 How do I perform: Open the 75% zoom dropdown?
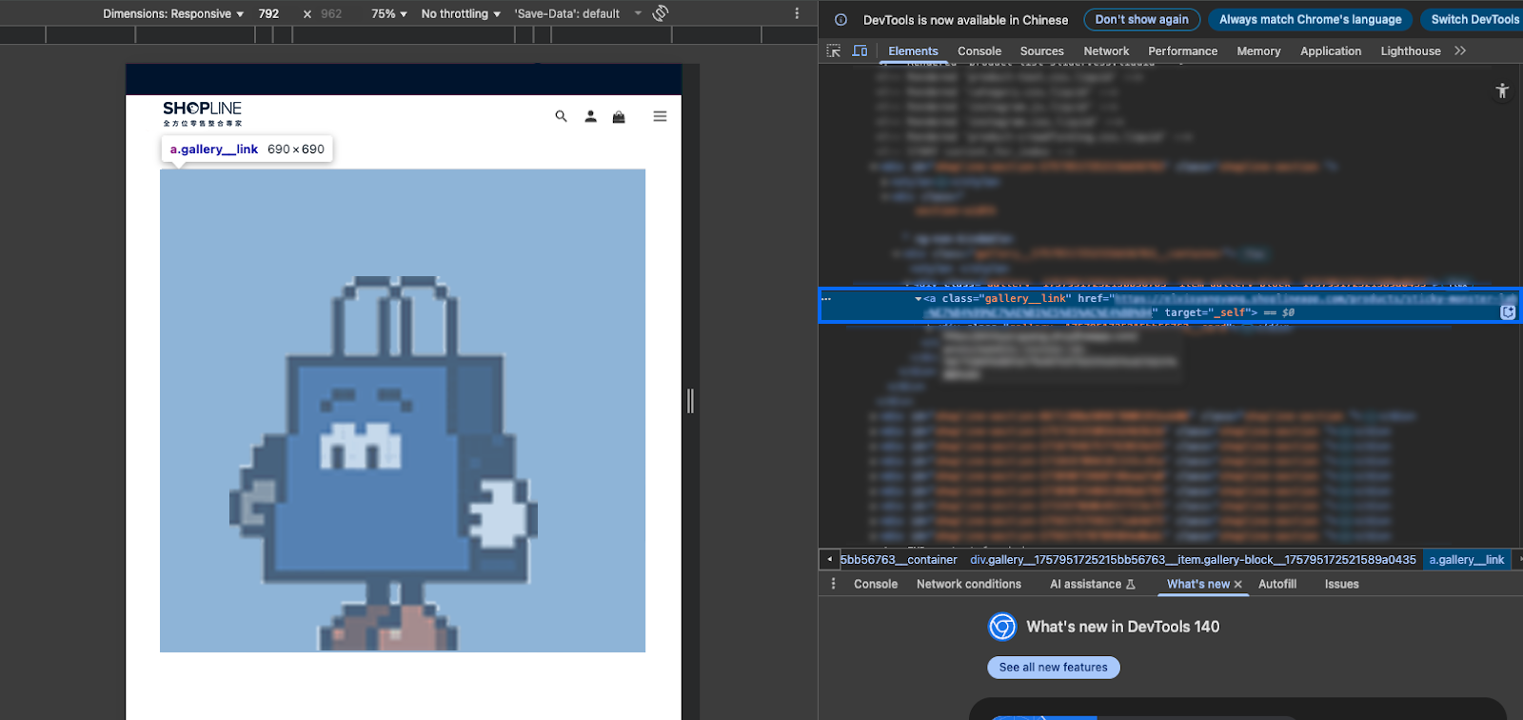[x=388, y=13]
